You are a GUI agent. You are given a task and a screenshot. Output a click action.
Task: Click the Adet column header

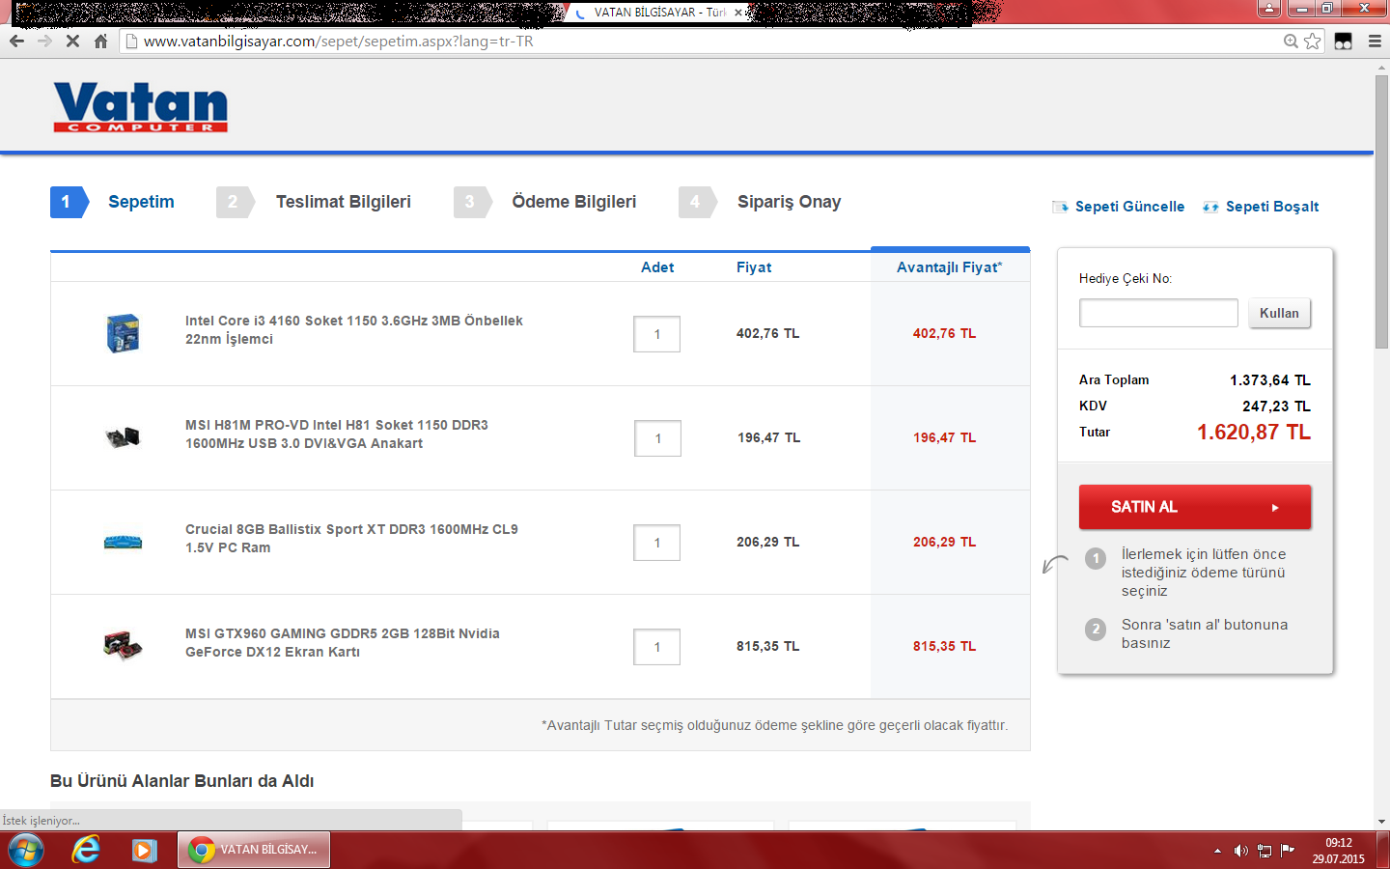tap(657, 267)
